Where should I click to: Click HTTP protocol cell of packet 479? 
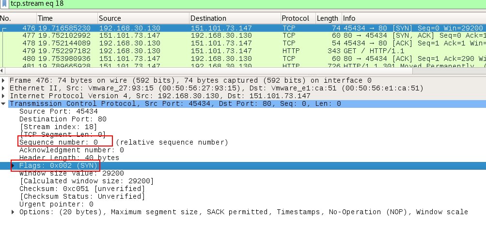click(291, 51)
